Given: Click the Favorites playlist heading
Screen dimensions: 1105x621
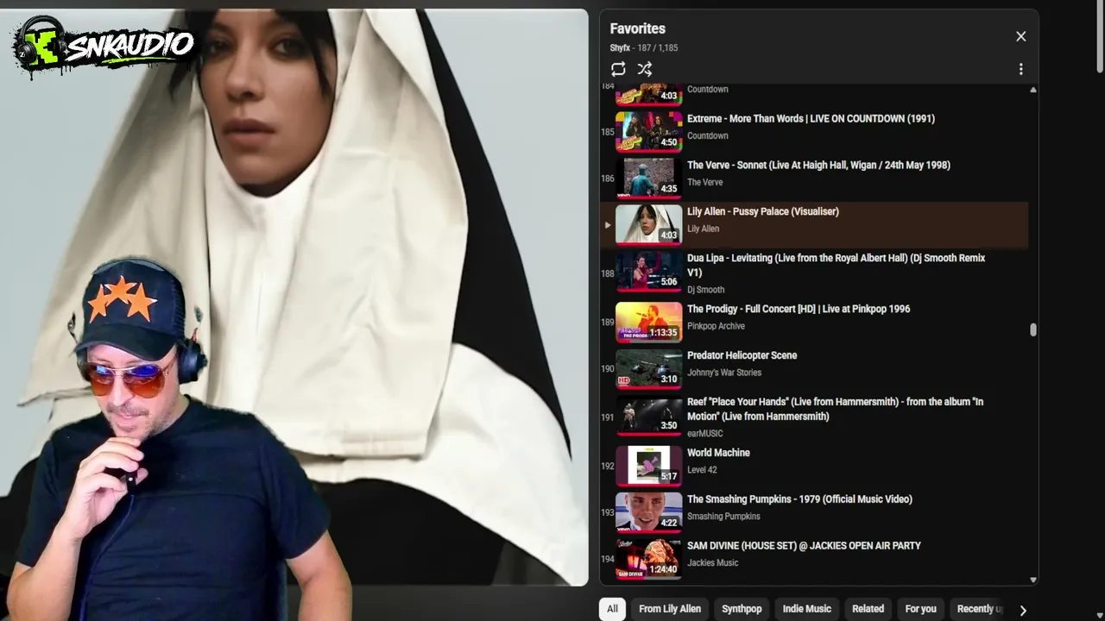Looking at the screenshot, I should (x=637, y=28).
